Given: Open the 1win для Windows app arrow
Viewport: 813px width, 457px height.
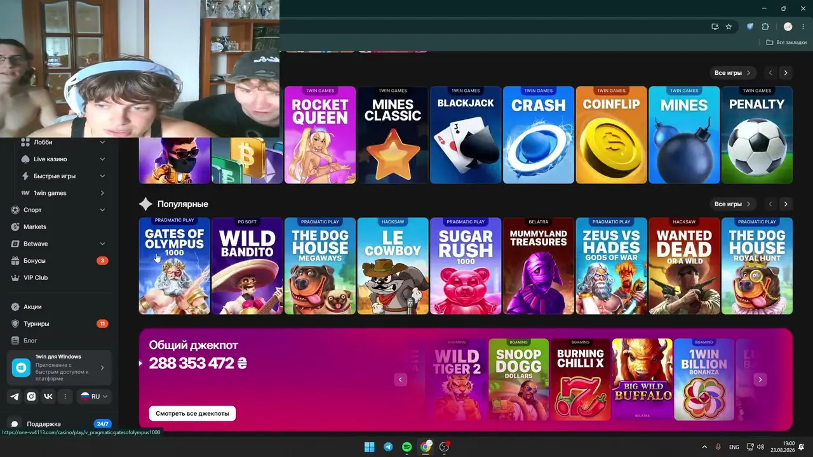Looking at the screenshot, I should pos(102,368).
